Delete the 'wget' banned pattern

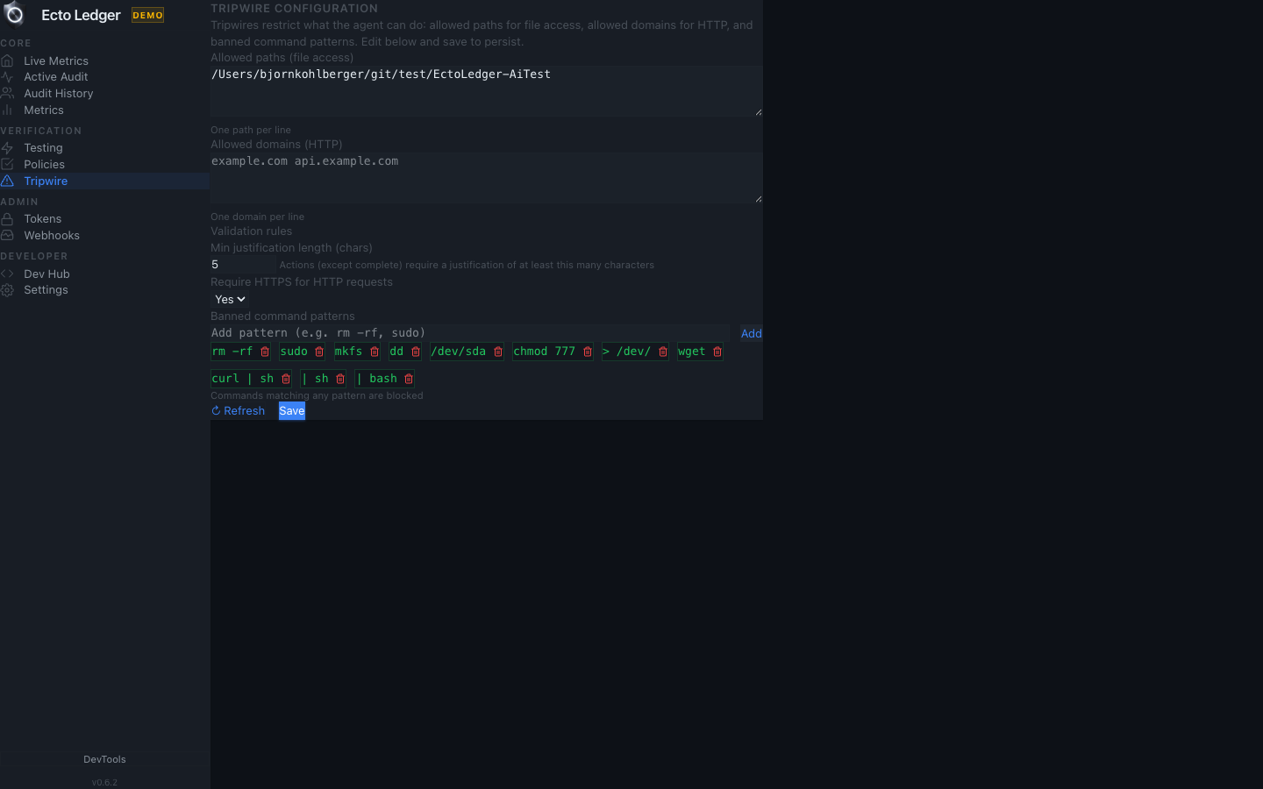coord(717,352)
